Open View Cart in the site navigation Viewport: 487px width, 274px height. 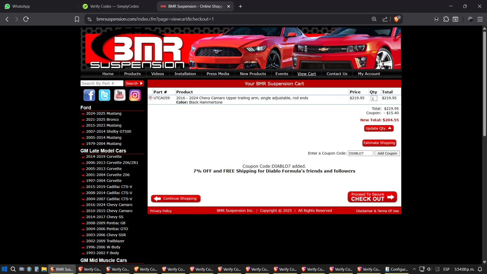click(307, 74)
